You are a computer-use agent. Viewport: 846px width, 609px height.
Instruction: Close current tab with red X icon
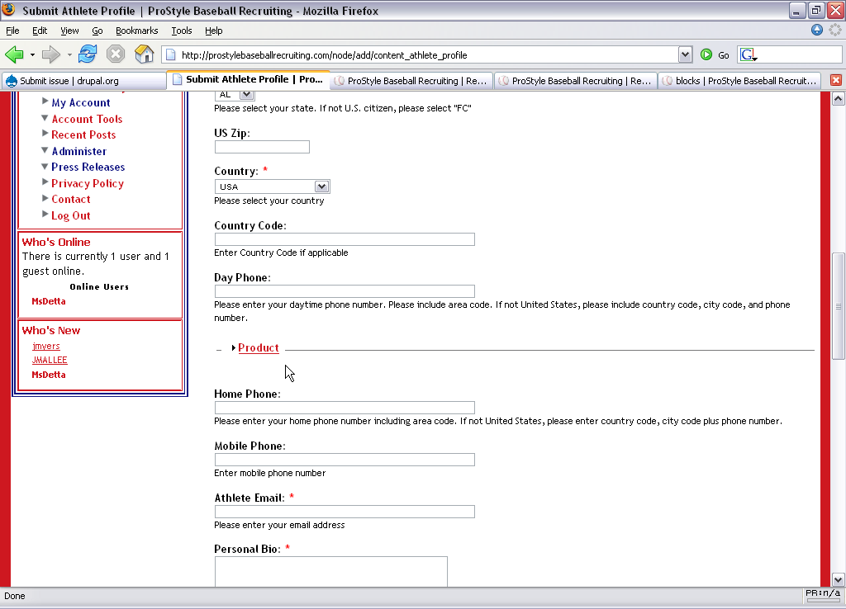coord(836,80)
